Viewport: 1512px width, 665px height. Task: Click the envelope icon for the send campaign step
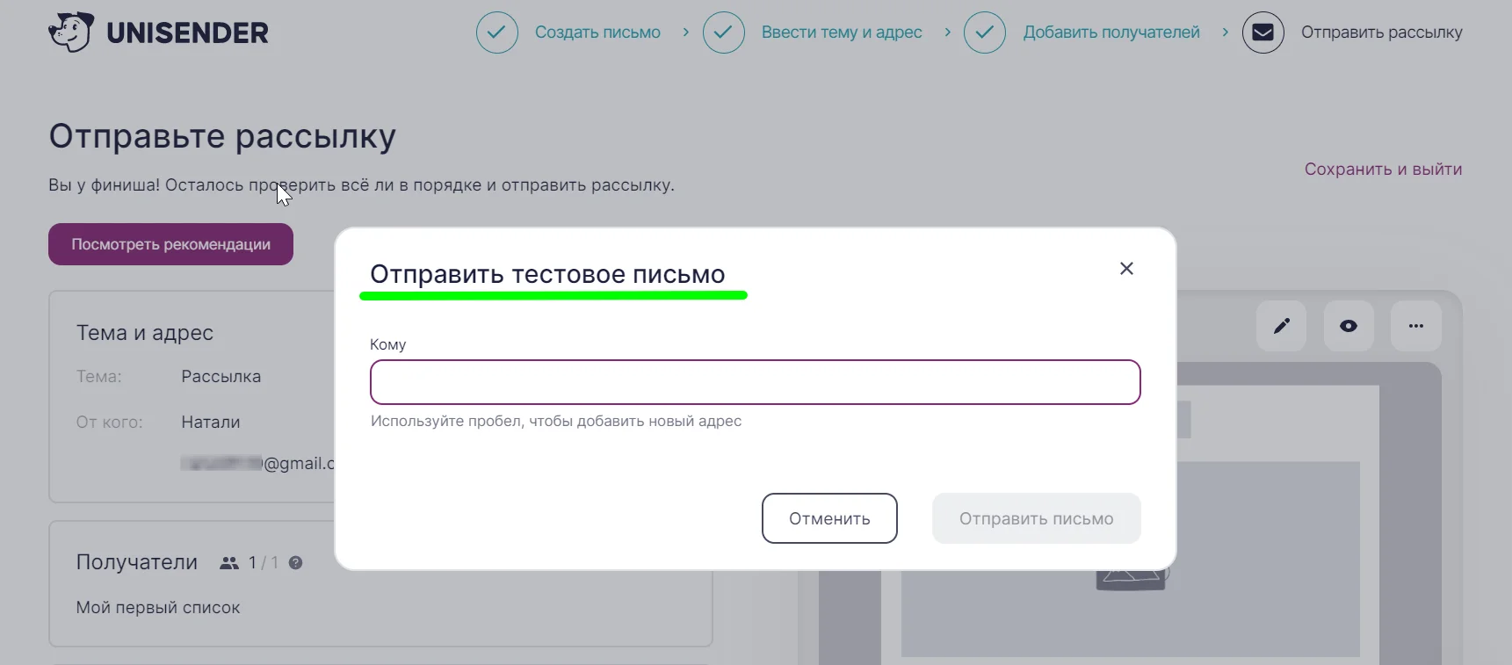(x=1262, y=33)
